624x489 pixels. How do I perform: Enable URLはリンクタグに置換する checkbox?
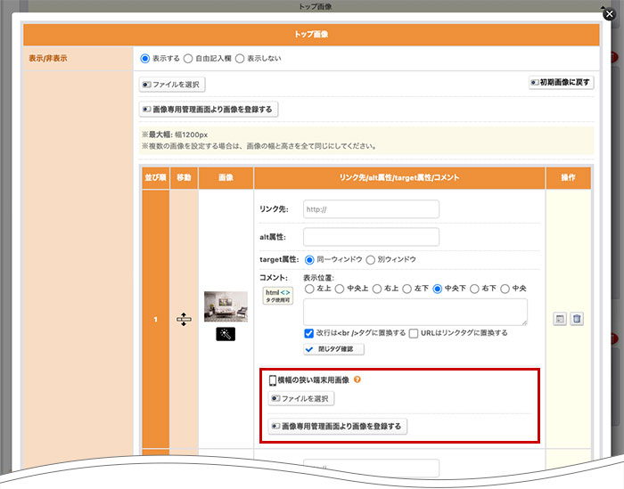tap(414, 332)
